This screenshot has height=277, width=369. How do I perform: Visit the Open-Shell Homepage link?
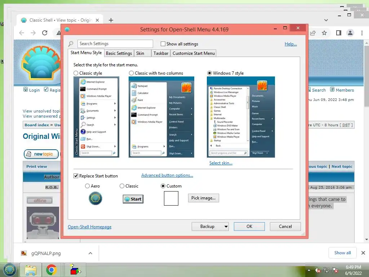[x=90, y=227]
